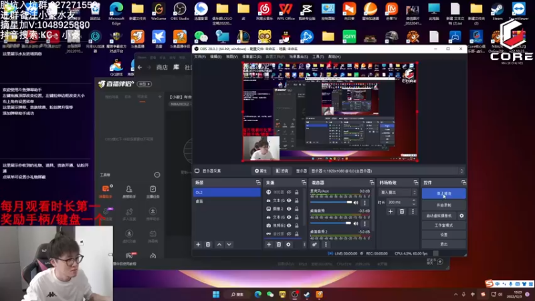535x301 pixels.
Task: Remove transition with trash icon in Transitions
Action: tap(402, 211)
